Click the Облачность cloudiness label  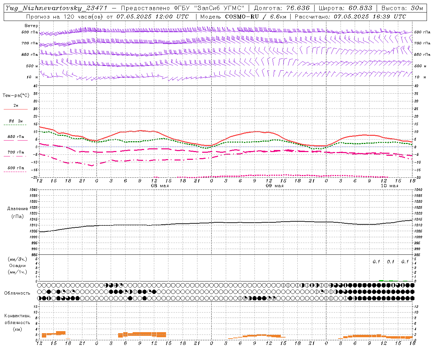tap(17, 293)
